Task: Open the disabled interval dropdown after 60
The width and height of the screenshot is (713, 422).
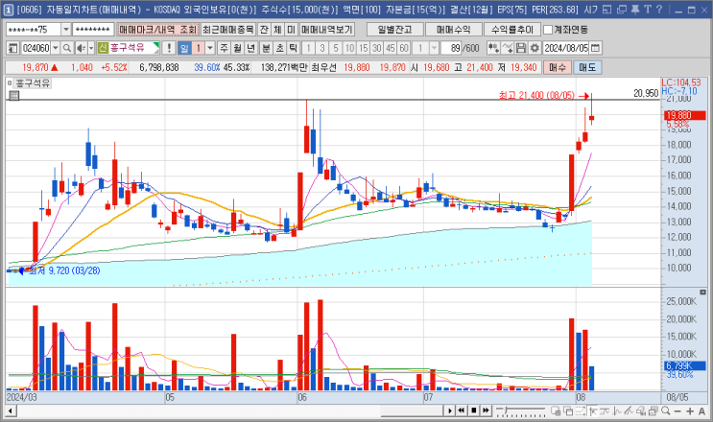Action: coord(434,48)
